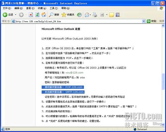
Task: Click the grey Forward arrow icon
Action: (x=21, y=15)
